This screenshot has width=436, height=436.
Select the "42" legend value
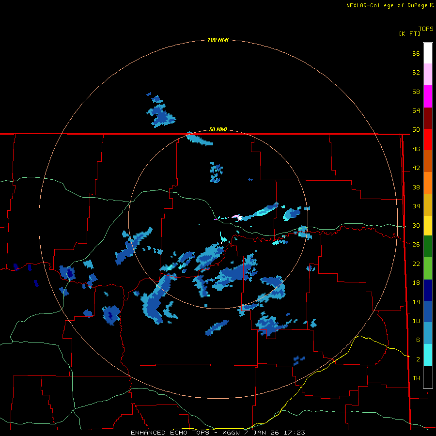[x=416, y=168]
